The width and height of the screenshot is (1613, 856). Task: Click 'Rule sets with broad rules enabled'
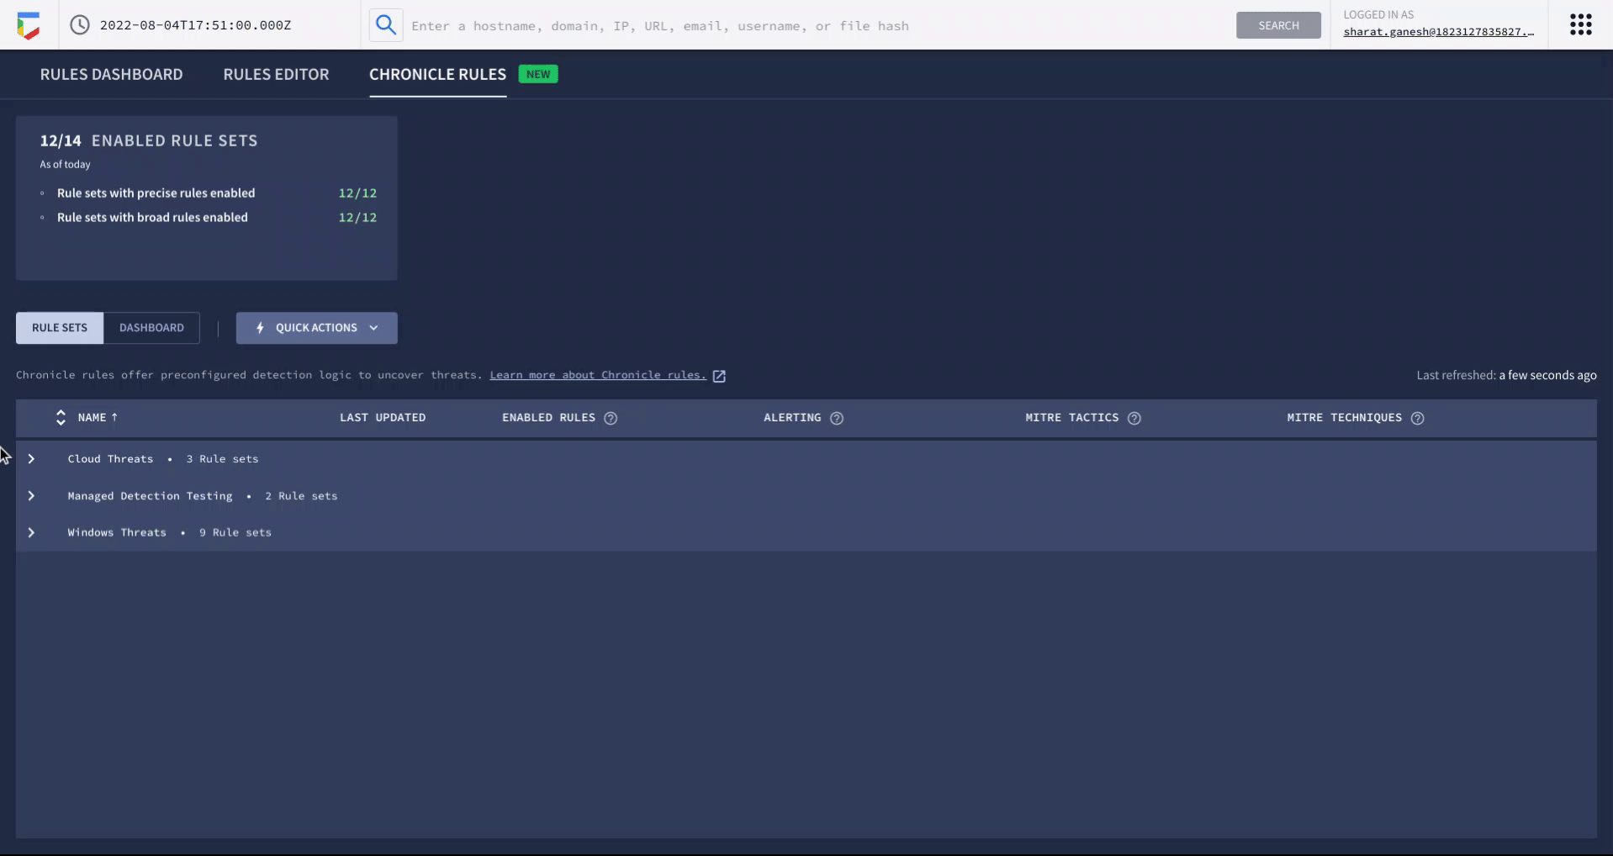point(152,217)
